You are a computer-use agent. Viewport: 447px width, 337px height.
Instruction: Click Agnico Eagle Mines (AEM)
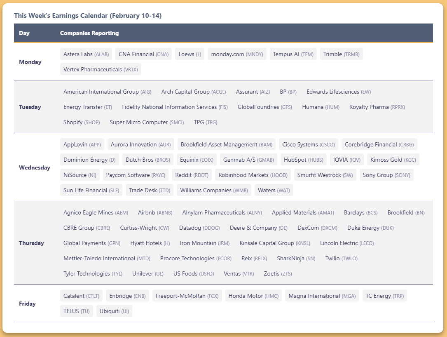click(96, 212)
